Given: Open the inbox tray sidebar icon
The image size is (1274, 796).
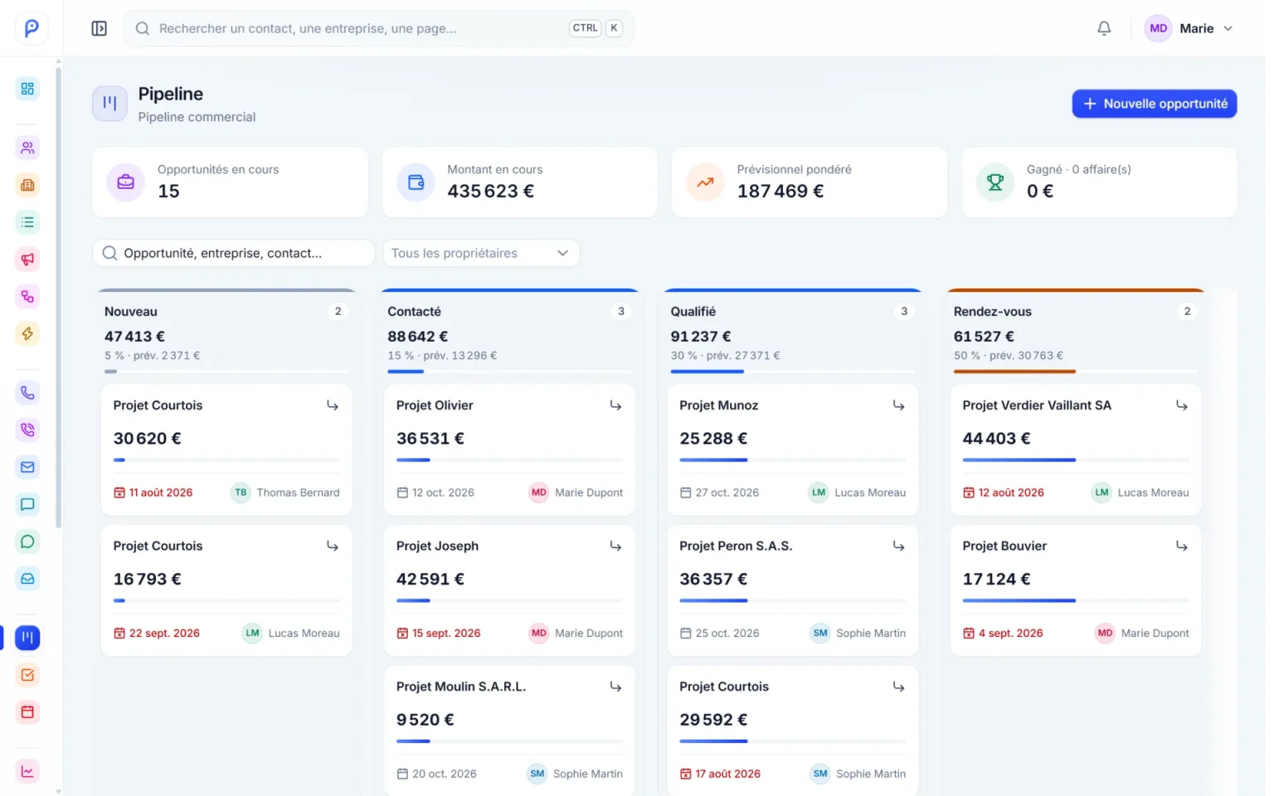Looking at the screenshot, I should tap(27, 579).
